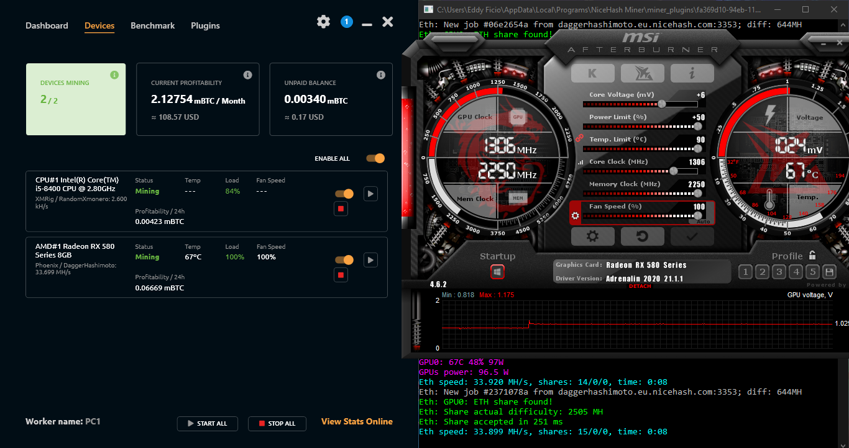849x448 pixels.
Task: Open the fan speed settings gear
Action: point(575,214)
